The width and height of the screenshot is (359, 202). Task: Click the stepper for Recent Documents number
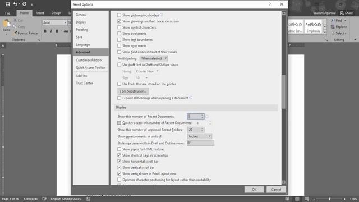(202, 117)
